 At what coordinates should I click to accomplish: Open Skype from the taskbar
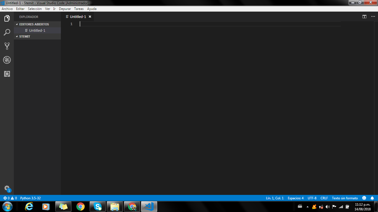pos(97,206)
